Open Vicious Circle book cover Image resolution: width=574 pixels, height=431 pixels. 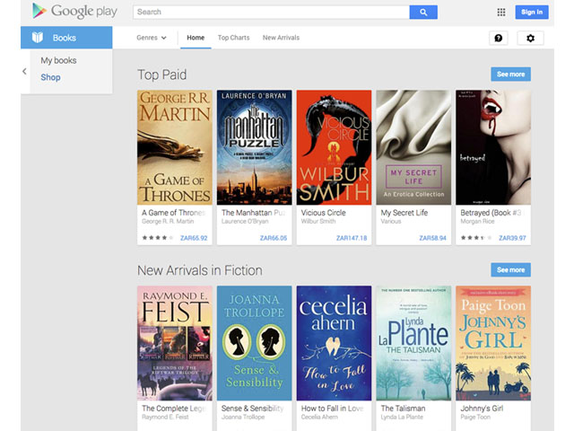[x=334, y=147]
